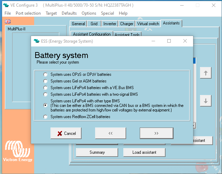Click the UK flag language icon

pyautogui.click(x=8, y=21)
